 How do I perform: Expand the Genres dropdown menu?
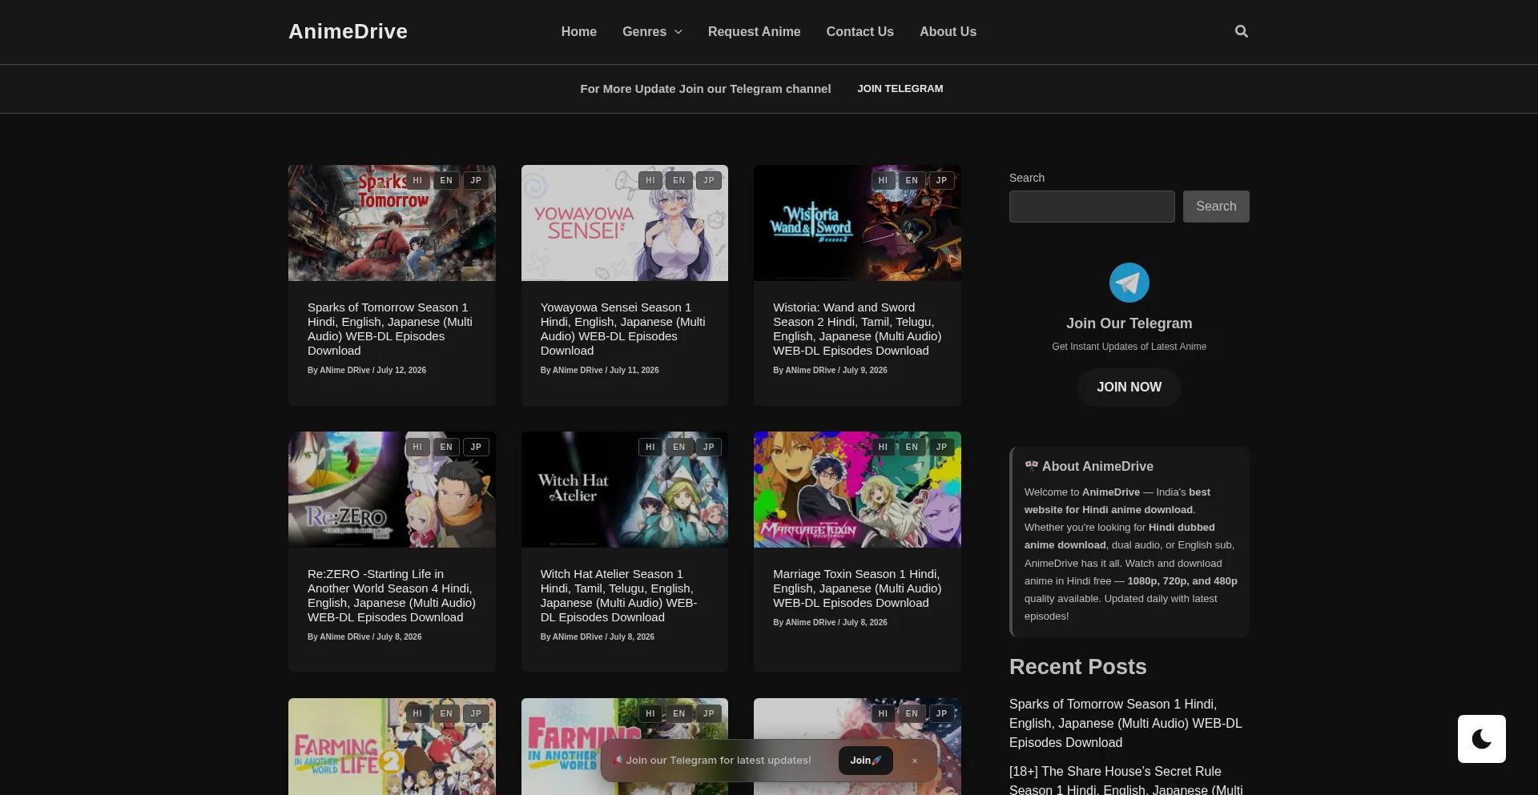pyautogui.click(x=652, y=32)
